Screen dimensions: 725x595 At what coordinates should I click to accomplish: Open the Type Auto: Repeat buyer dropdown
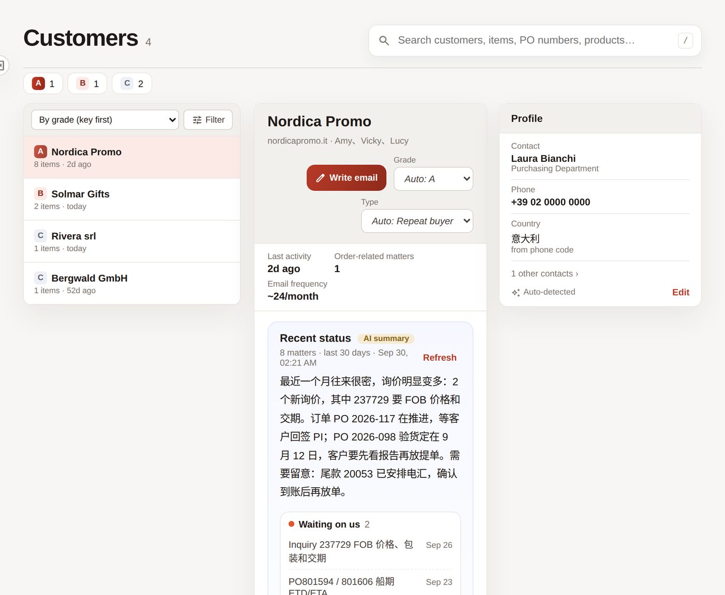click(x=417, y=221)
